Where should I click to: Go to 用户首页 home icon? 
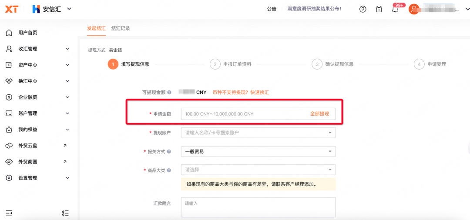pos(9,33)
